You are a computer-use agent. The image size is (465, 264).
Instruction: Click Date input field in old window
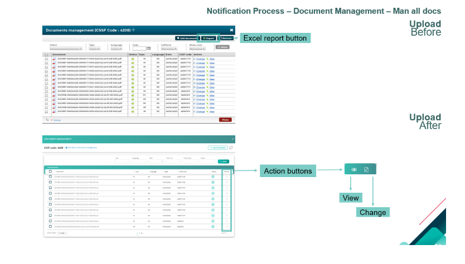point(139,48)
